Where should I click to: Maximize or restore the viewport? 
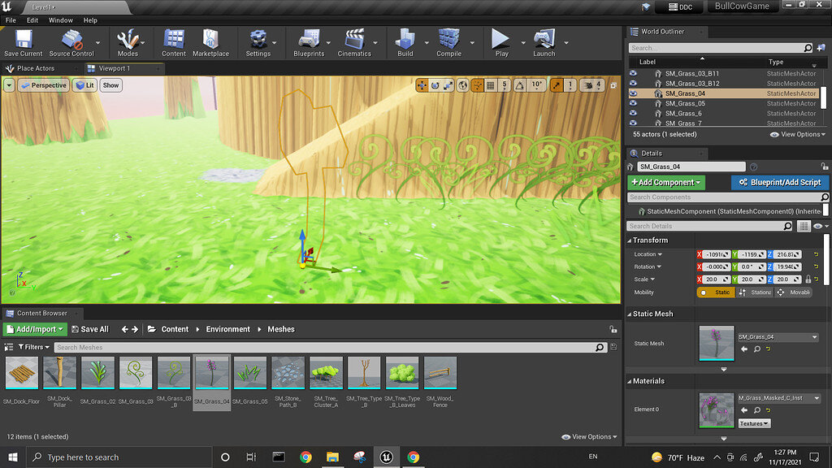click(613, 84)
